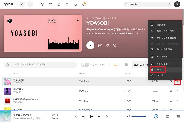Skip to next track
184x122 pixels.
coord(99,117)
